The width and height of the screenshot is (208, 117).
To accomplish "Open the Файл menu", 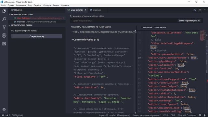I will [3, 5].
